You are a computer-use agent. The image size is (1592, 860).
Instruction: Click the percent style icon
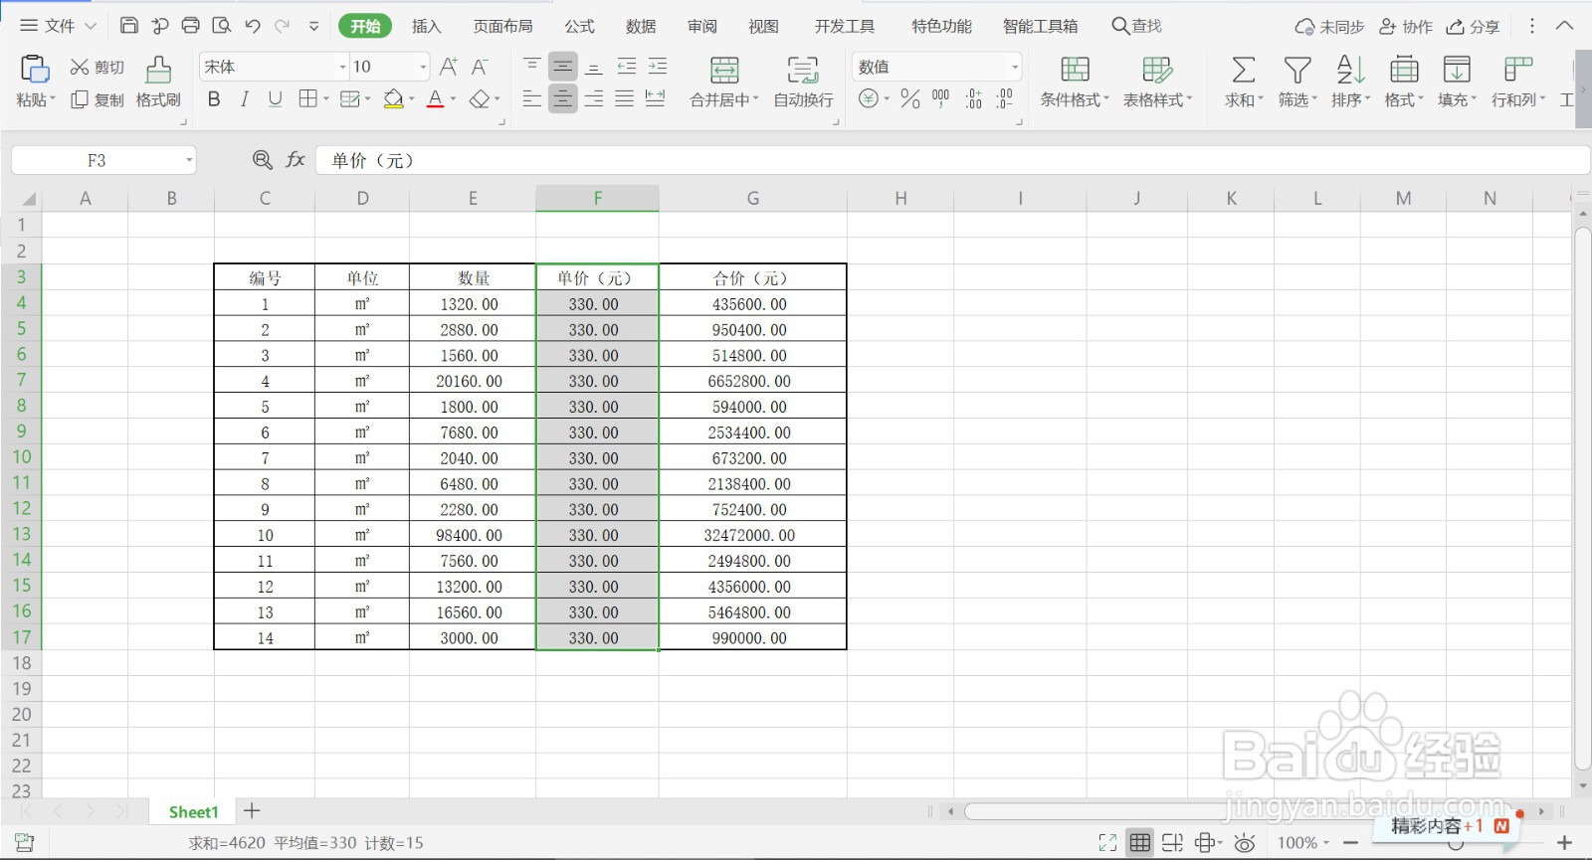click(909, 98)
